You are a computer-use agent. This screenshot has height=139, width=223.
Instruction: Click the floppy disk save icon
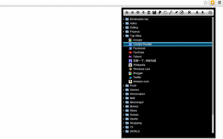click(x=154, y=13)
